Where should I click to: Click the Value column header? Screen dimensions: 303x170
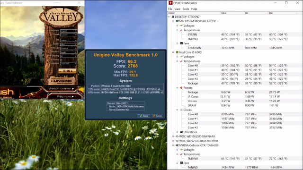232,13
